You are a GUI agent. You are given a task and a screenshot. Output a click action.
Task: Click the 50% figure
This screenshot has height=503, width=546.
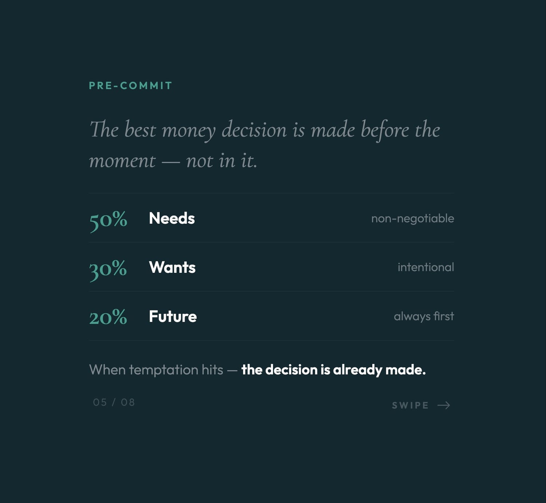point(108,220)
